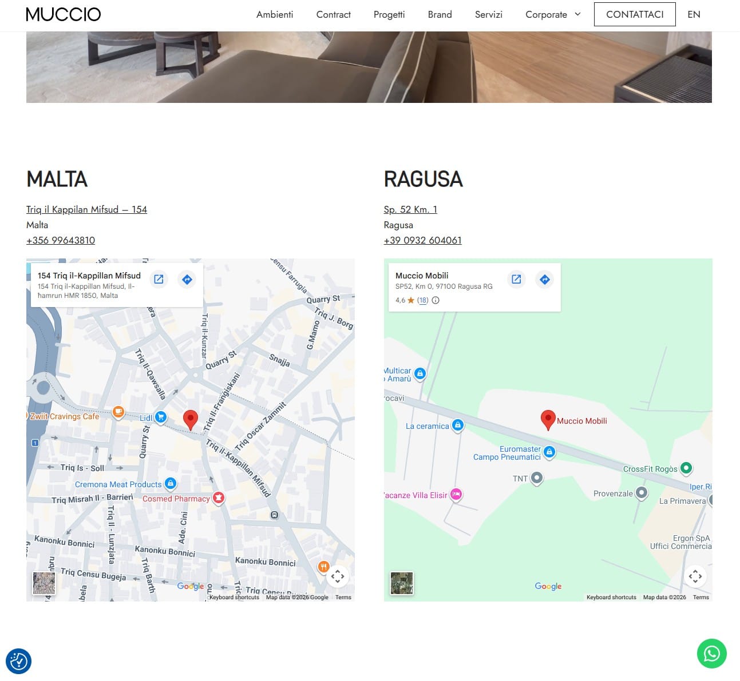This screenshot has width=740, height=681.
Task: Select the Vacanze Villa Elisir hotel marker
Action: pos(456,495)
